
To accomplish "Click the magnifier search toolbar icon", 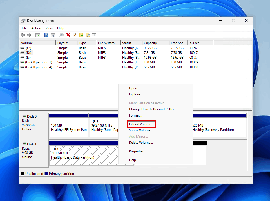I will click(88, 35).
